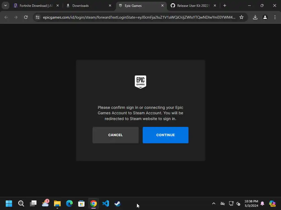Open Task View on taskbar
Image resolution: width=281 pixels, height=210 pixels.
(x=33, y=203)
